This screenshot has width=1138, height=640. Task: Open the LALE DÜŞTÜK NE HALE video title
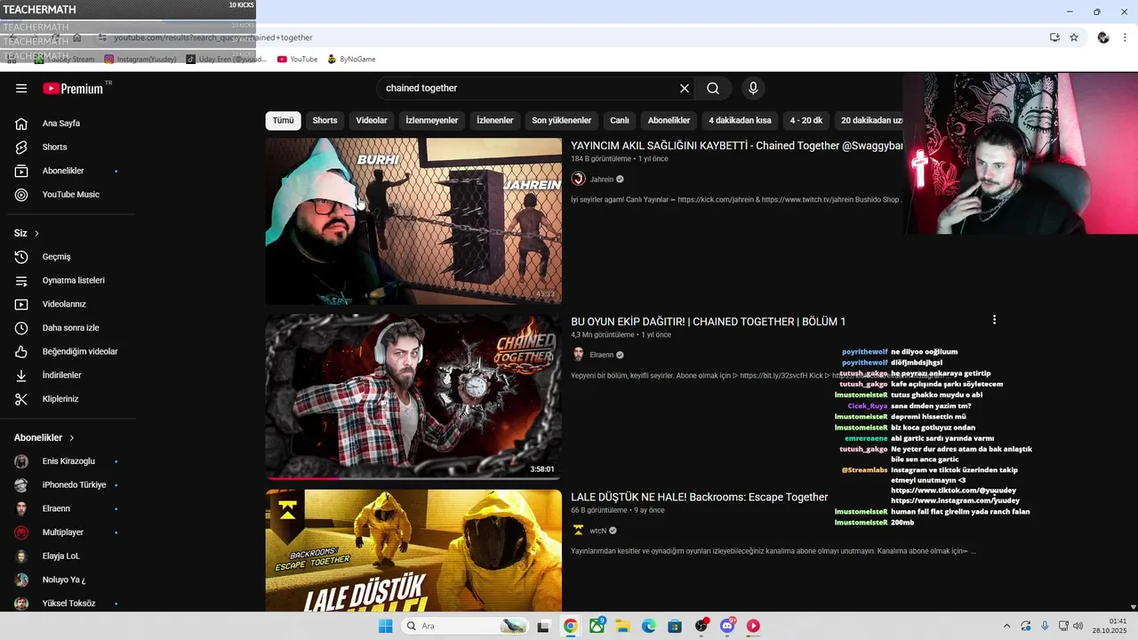(x=699, y=497)
